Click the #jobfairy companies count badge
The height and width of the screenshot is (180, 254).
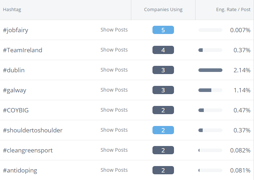(x=163, y=30)
